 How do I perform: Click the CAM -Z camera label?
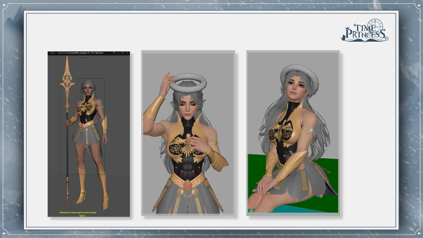(83, 216)
